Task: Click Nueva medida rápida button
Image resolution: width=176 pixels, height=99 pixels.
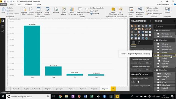Action: (x=154, y=13)
